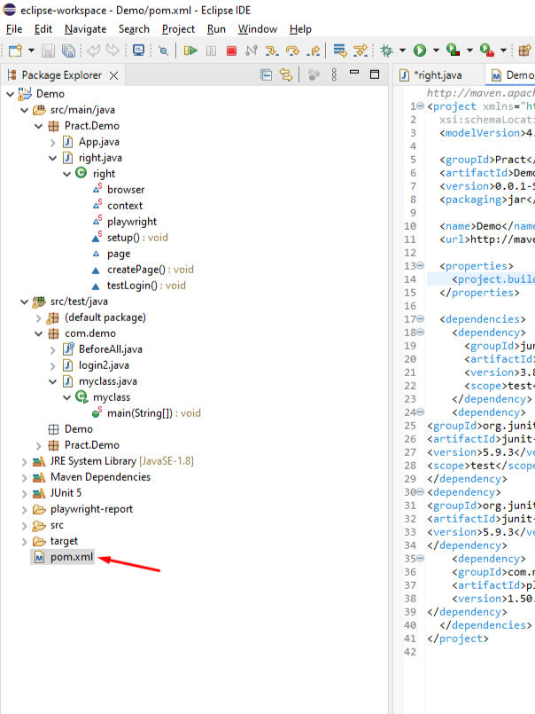Select the target folder
Screen dimensions: 535x714
tap(64, 541)
